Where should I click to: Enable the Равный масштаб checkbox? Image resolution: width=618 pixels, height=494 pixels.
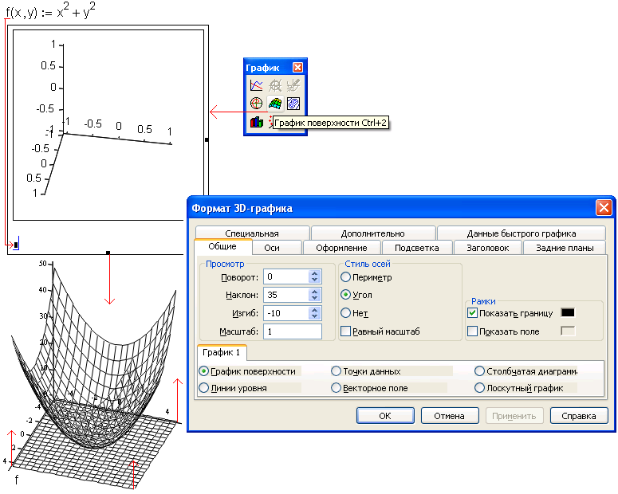click(345, 331)
